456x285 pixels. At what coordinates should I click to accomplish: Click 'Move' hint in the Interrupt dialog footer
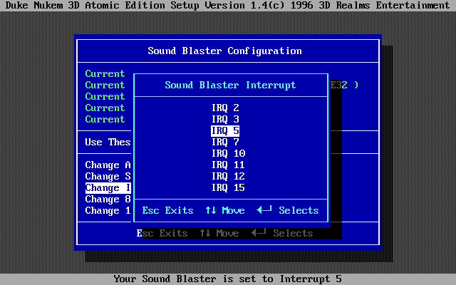[233, 211]
